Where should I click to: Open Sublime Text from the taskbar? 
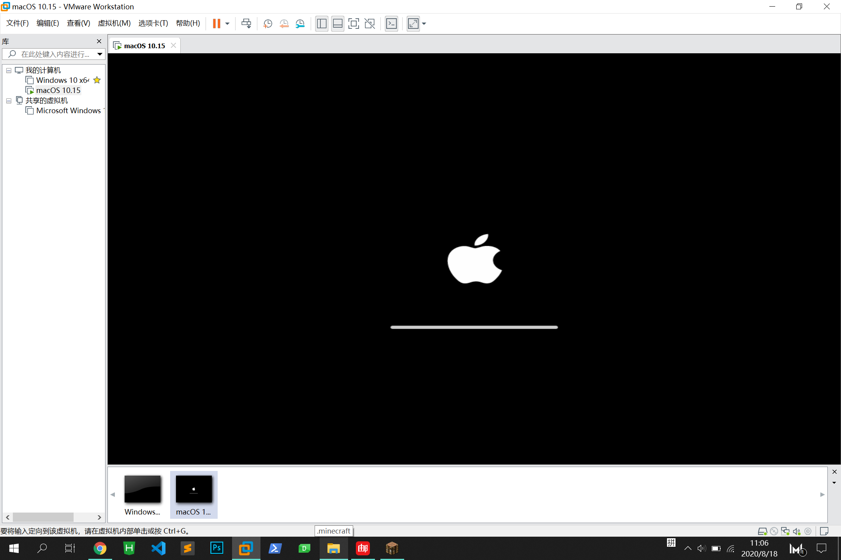coord(188,548)
